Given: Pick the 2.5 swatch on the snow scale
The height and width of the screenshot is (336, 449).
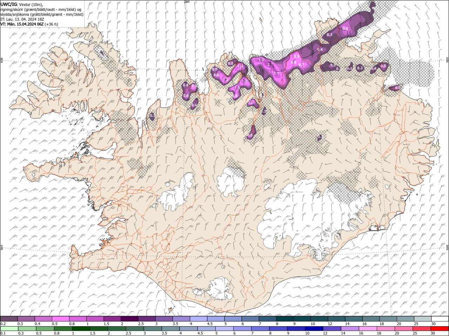Looking at the screenshot, I should point(147,319).
